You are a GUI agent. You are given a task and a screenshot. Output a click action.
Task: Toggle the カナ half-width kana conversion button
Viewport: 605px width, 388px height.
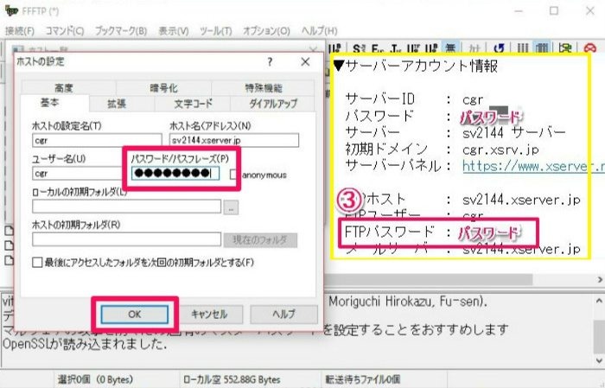click(474, 48)
